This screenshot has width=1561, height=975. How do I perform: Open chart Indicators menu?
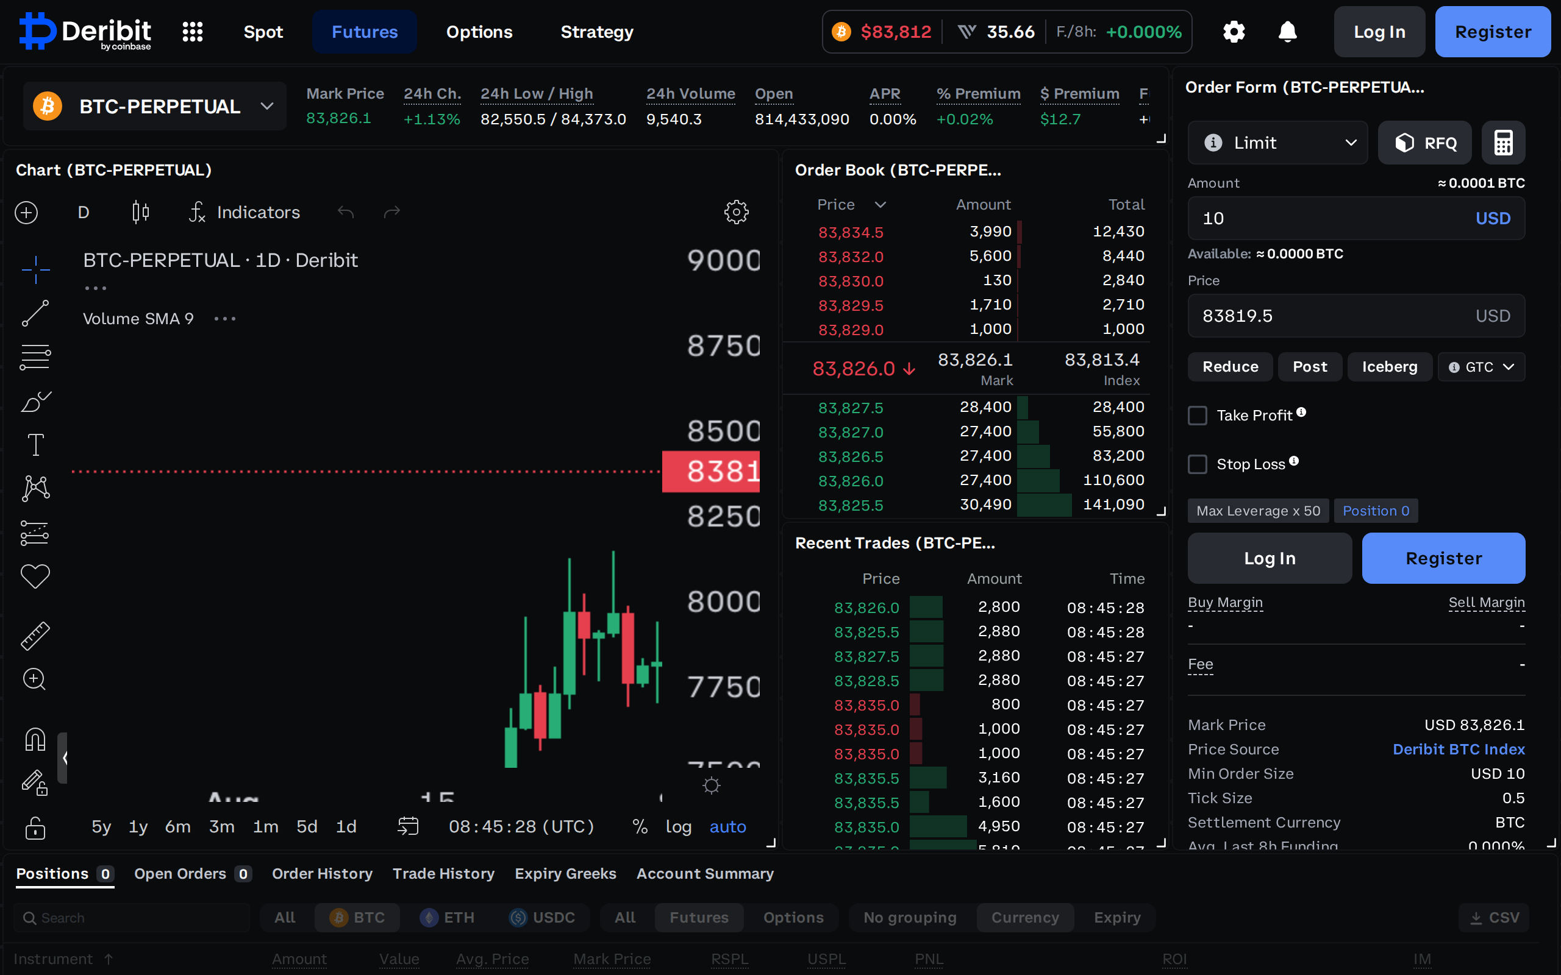(245, 212)
